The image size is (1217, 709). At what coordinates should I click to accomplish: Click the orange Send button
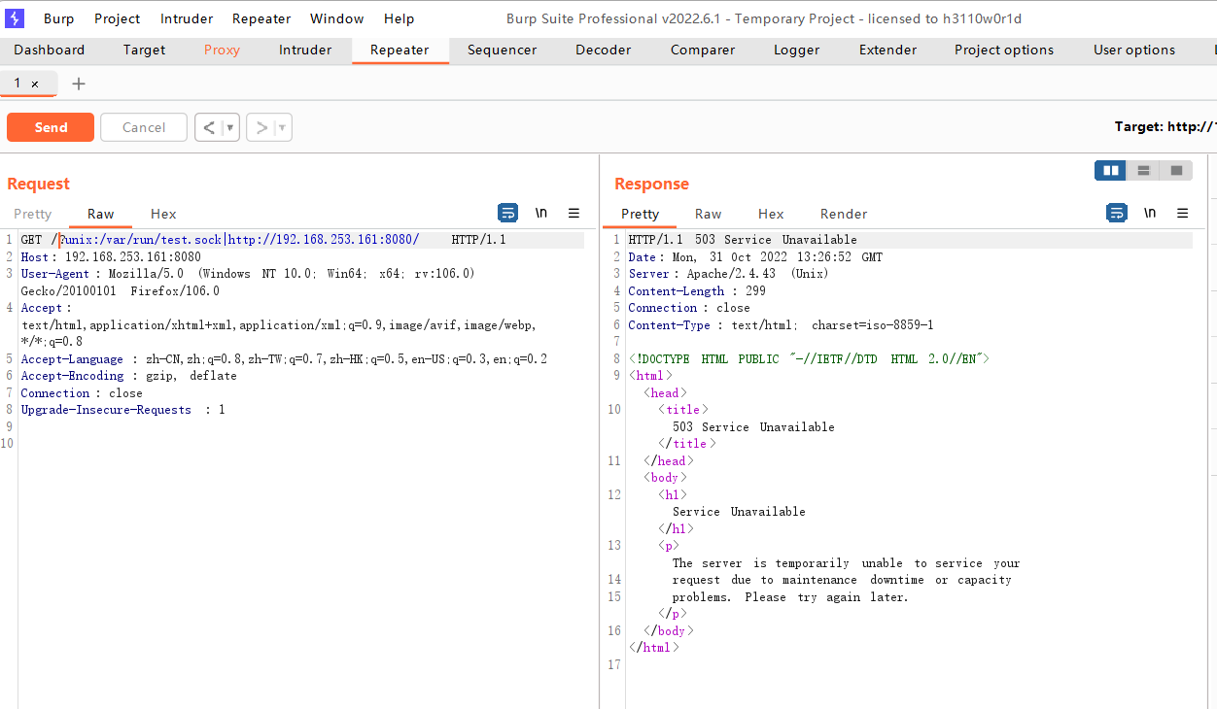tap(51, 127)
